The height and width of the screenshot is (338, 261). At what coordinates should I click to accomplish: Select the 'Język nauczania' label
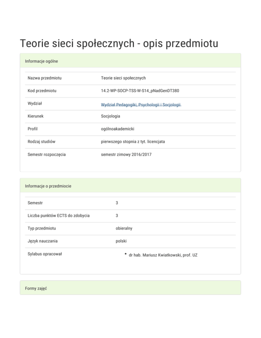(x=43, y=241)
